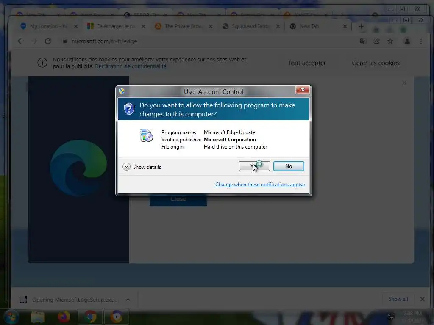Close the My Location tab
This screenshot has width=434, height=325.
coord(75,26)
